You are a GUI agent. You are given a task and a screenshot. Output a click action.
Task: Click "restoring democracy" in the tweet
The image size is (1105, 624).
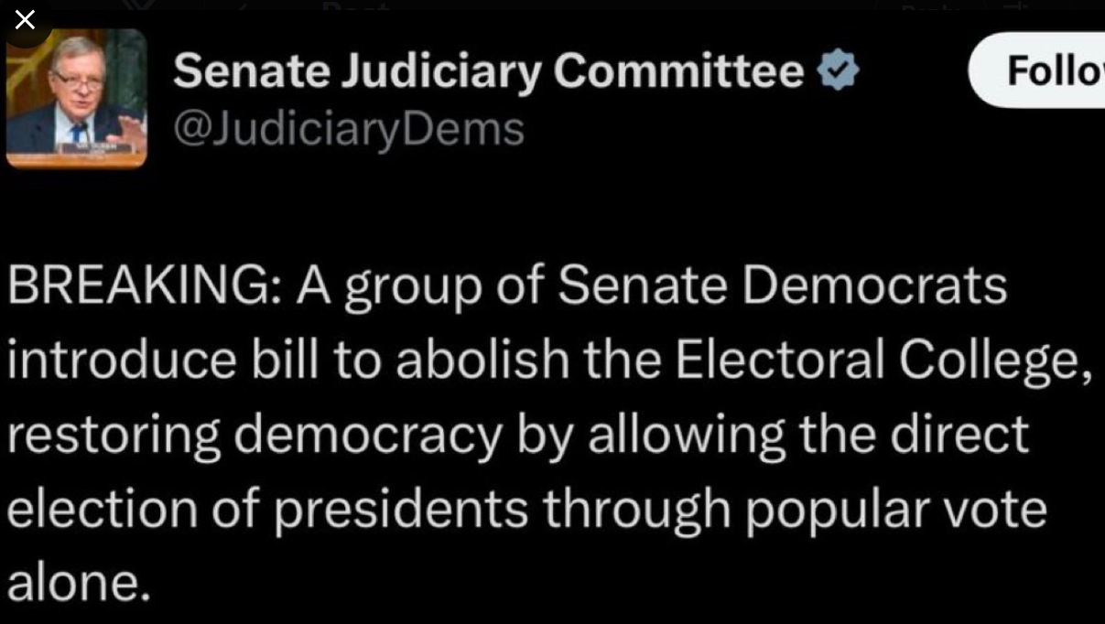click(255, 435)
